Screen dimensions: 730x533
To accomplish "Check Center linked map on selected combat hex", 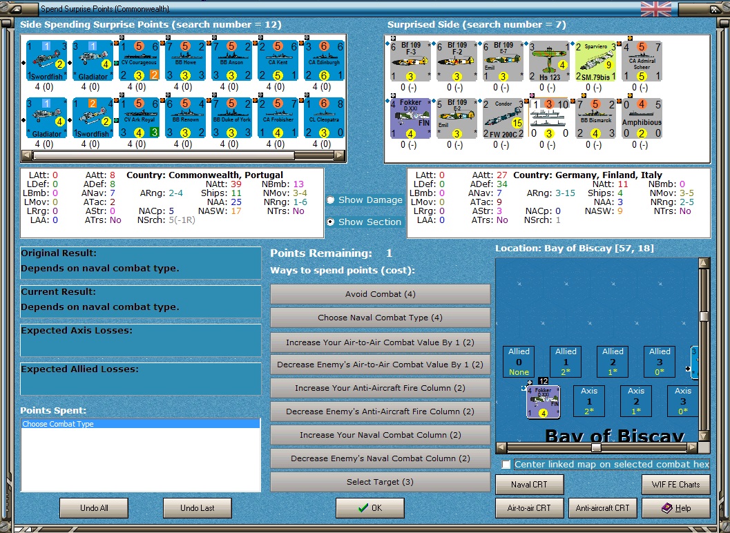I will coord(506,464).
